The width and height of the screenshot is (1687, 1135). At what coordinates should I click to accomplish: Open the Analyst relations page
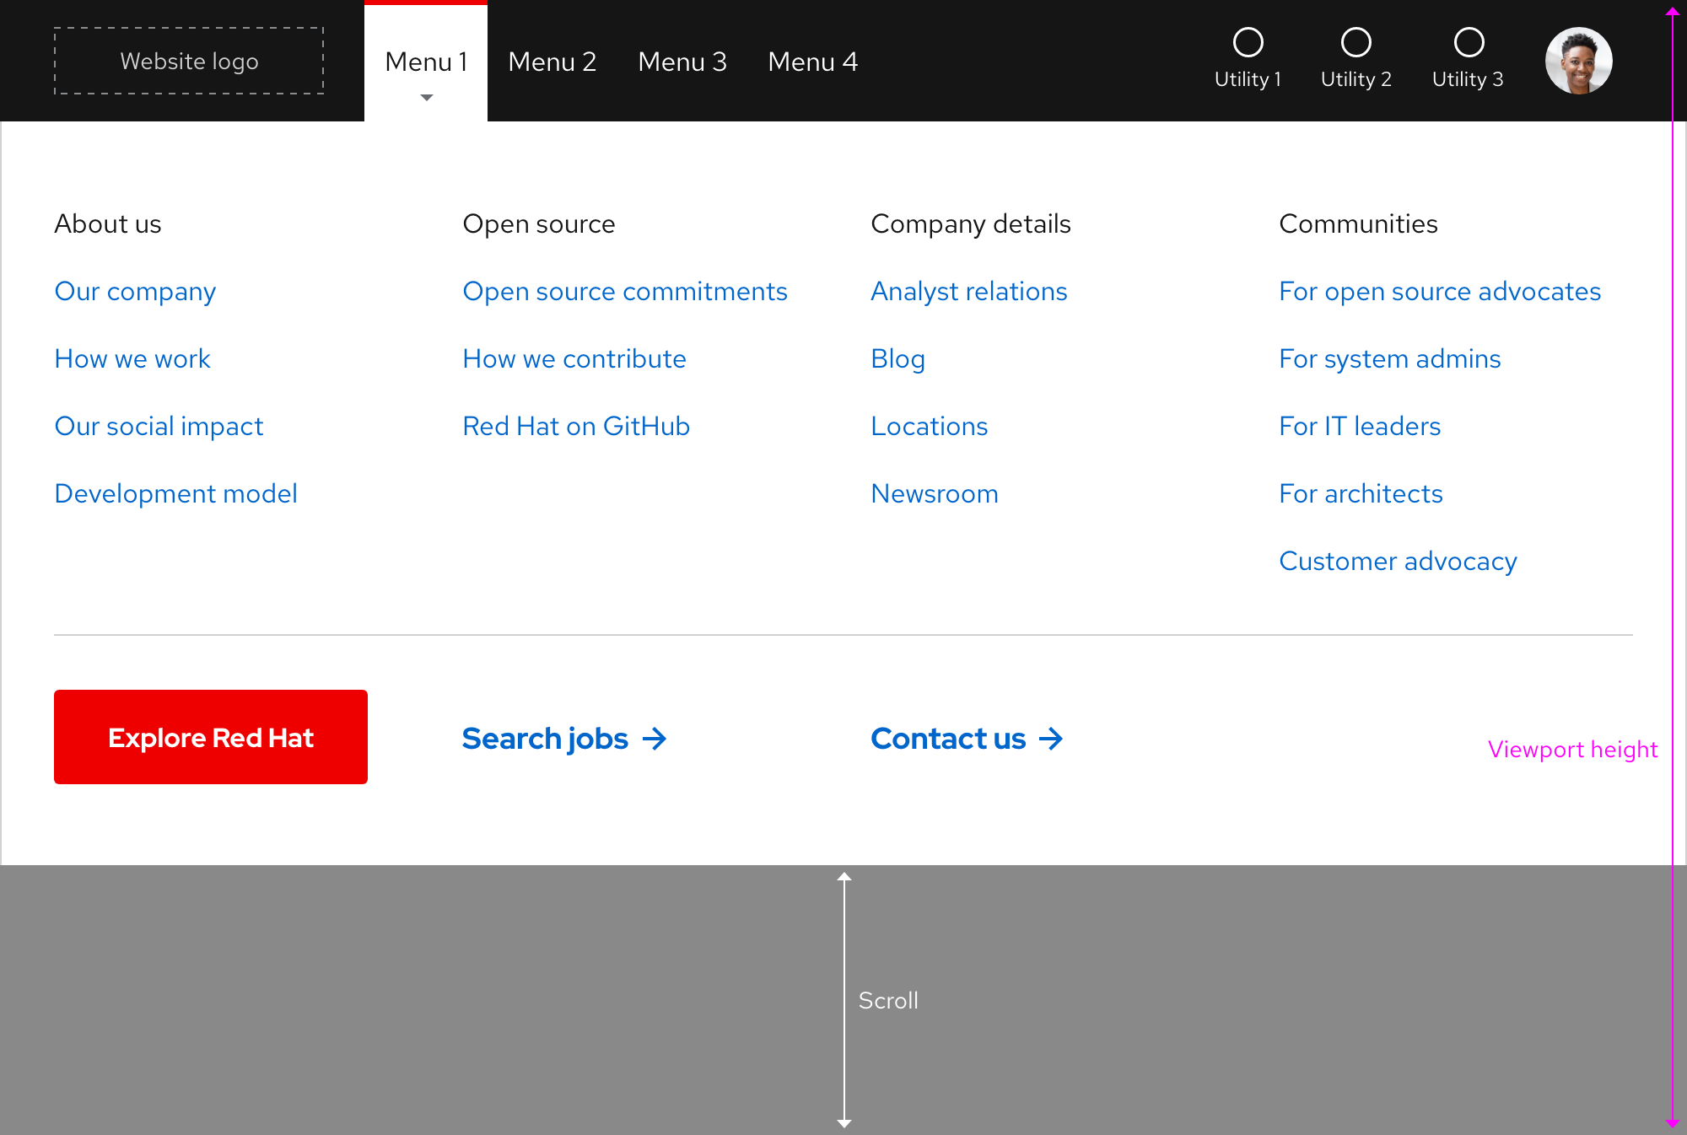(968, 291)
